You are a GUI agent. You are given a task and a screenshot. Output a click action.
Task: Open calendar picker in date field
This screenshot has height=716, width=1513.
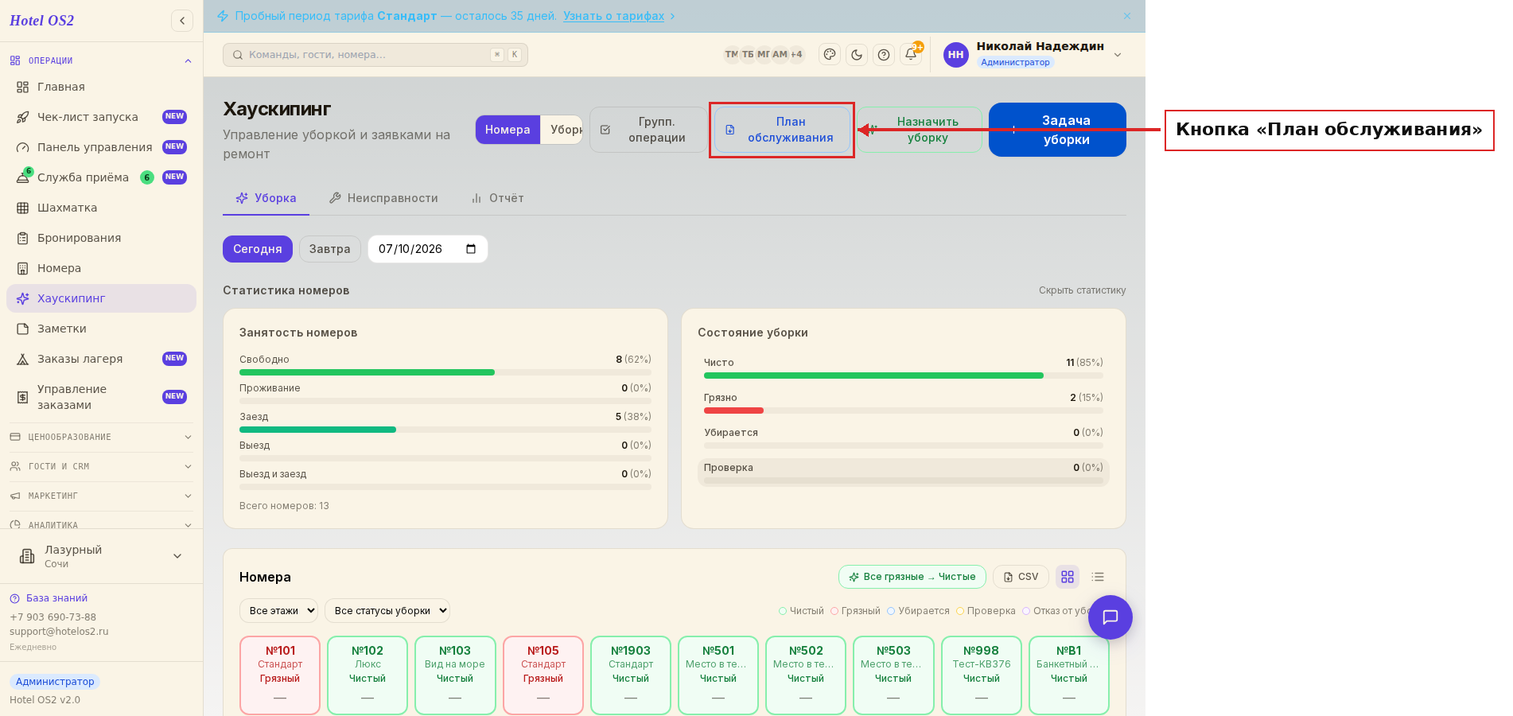click(x=471, y=249)
